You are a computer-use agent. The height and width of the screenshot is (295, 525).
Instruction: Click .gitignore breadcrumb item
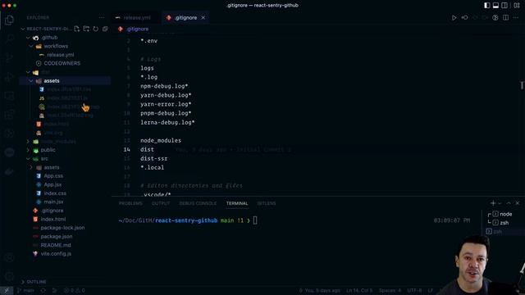(x=137, y=29)
